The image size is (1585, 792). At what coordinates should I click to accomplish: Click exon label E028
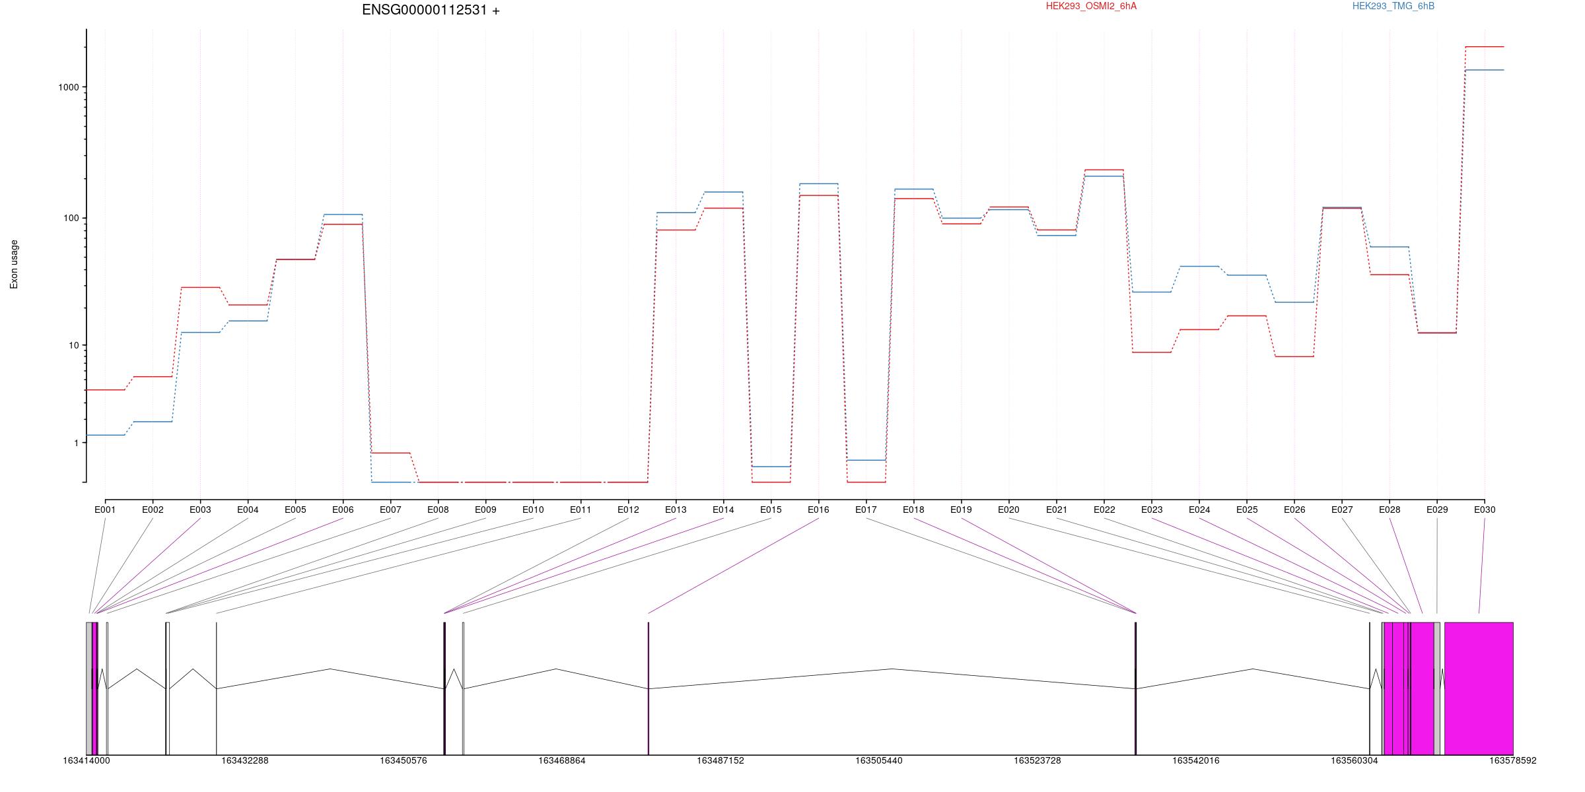click(1390, 510)
